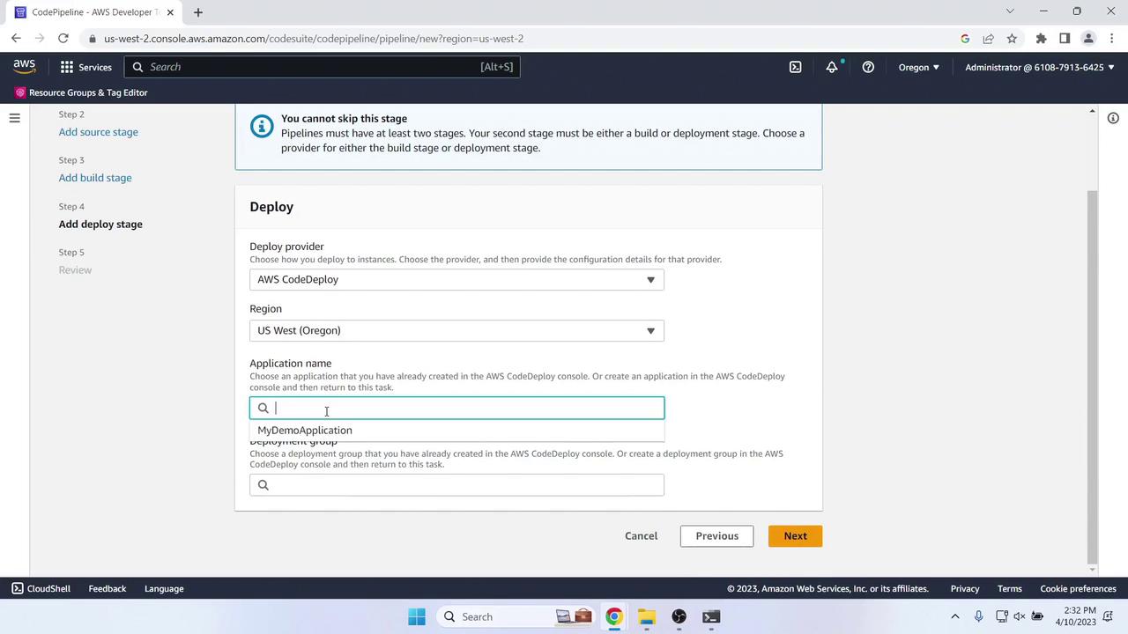Open the Terms link
This screenshot has height=634, width=1128.
(1010, 589)
